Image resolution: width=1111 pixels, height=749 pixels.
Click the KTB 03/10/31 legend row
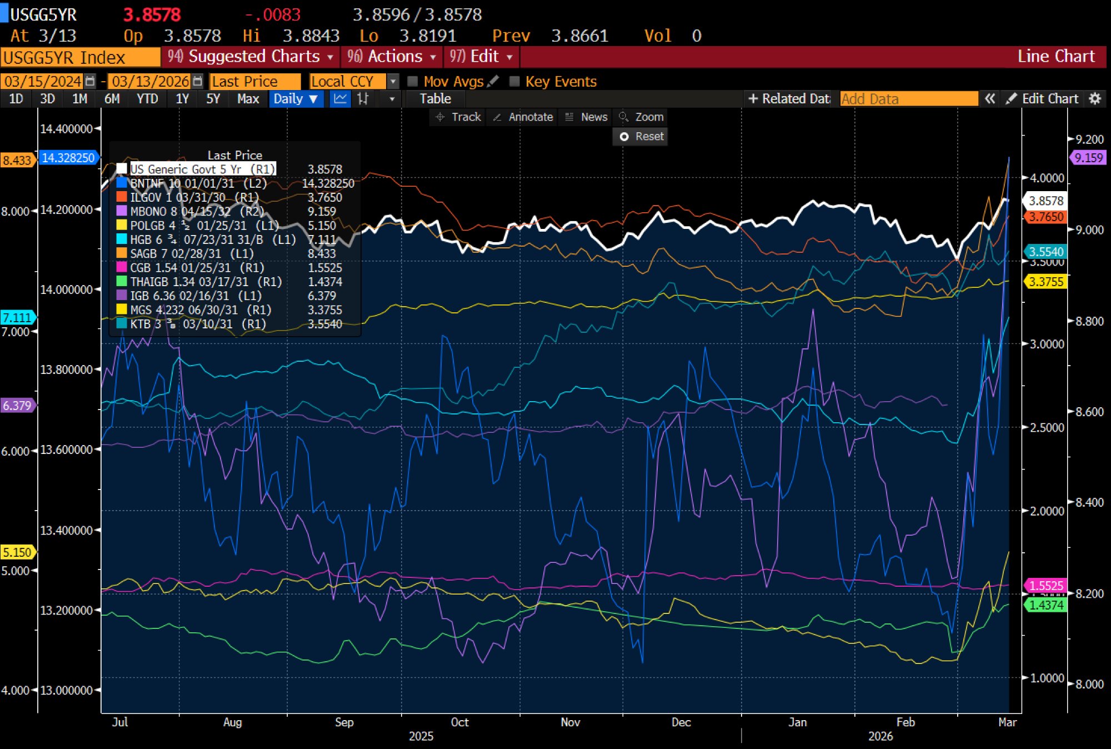[235, 324]
